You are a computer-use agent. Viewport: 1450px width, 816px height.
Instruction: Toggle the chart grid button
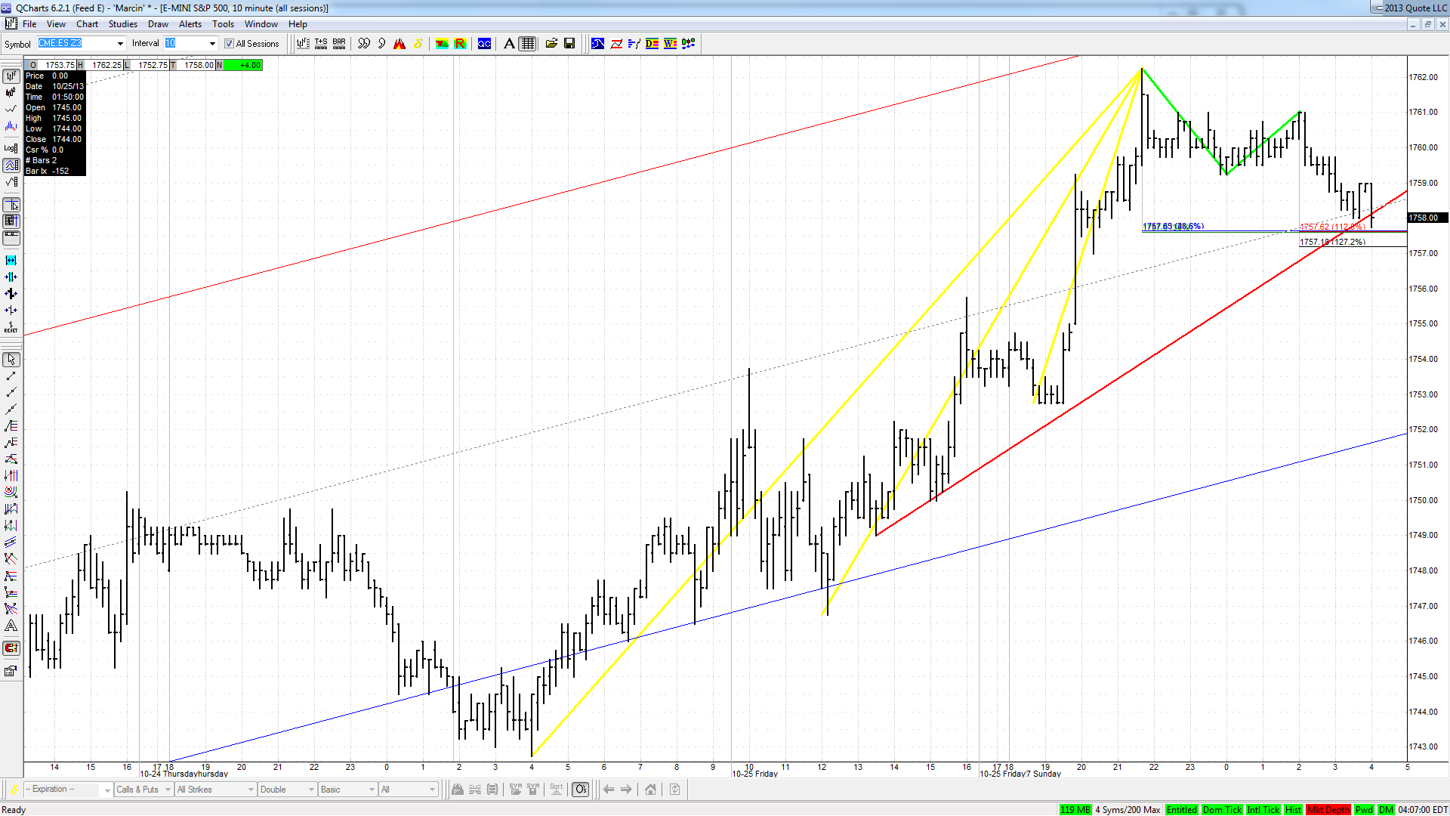point(527,44)
